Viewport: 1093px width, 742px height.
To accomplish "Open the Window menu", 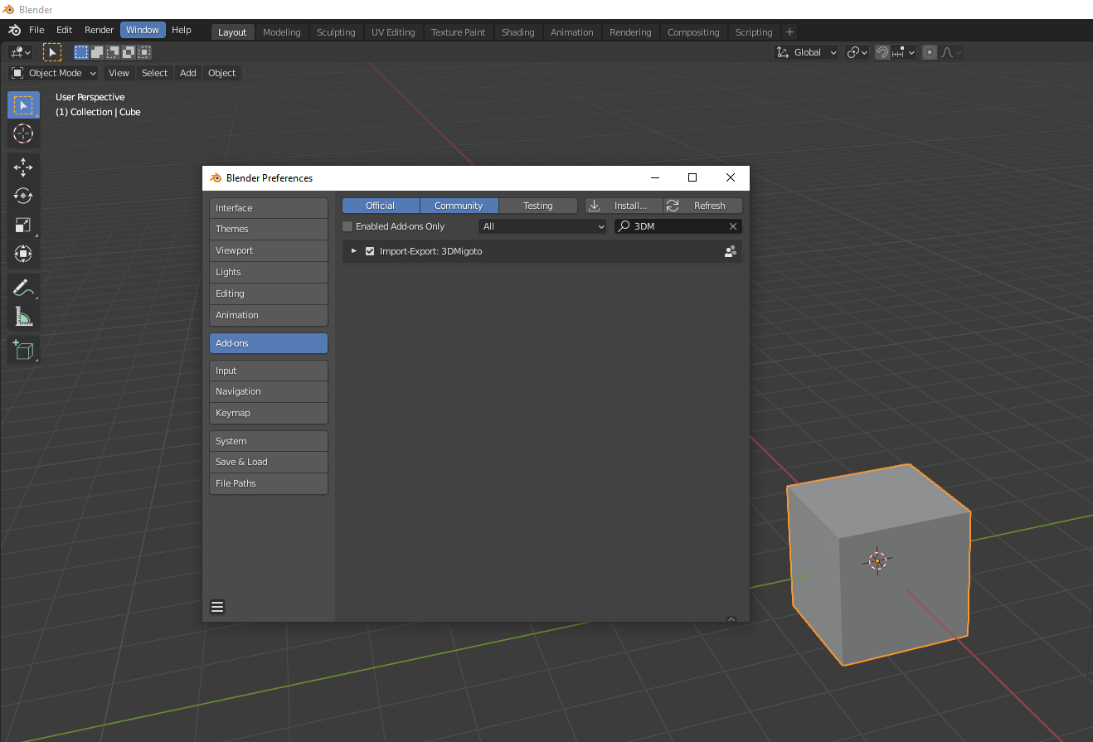I will 143,30.
